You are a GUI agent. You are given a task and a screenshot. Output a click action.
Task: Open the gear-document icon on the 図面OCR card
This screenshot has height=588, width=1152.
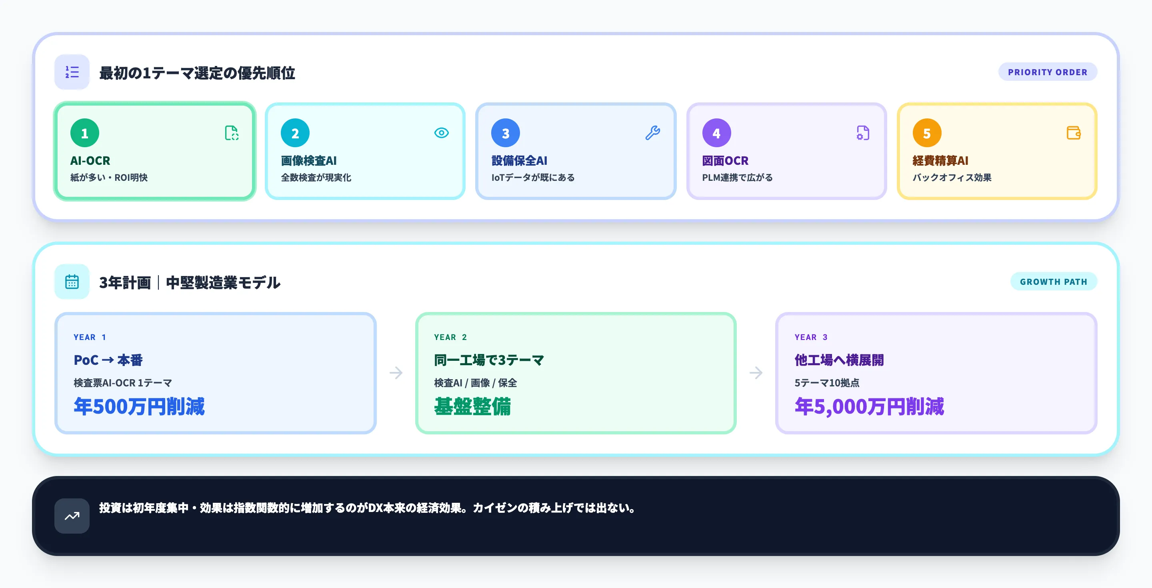[x=863, y=133]
